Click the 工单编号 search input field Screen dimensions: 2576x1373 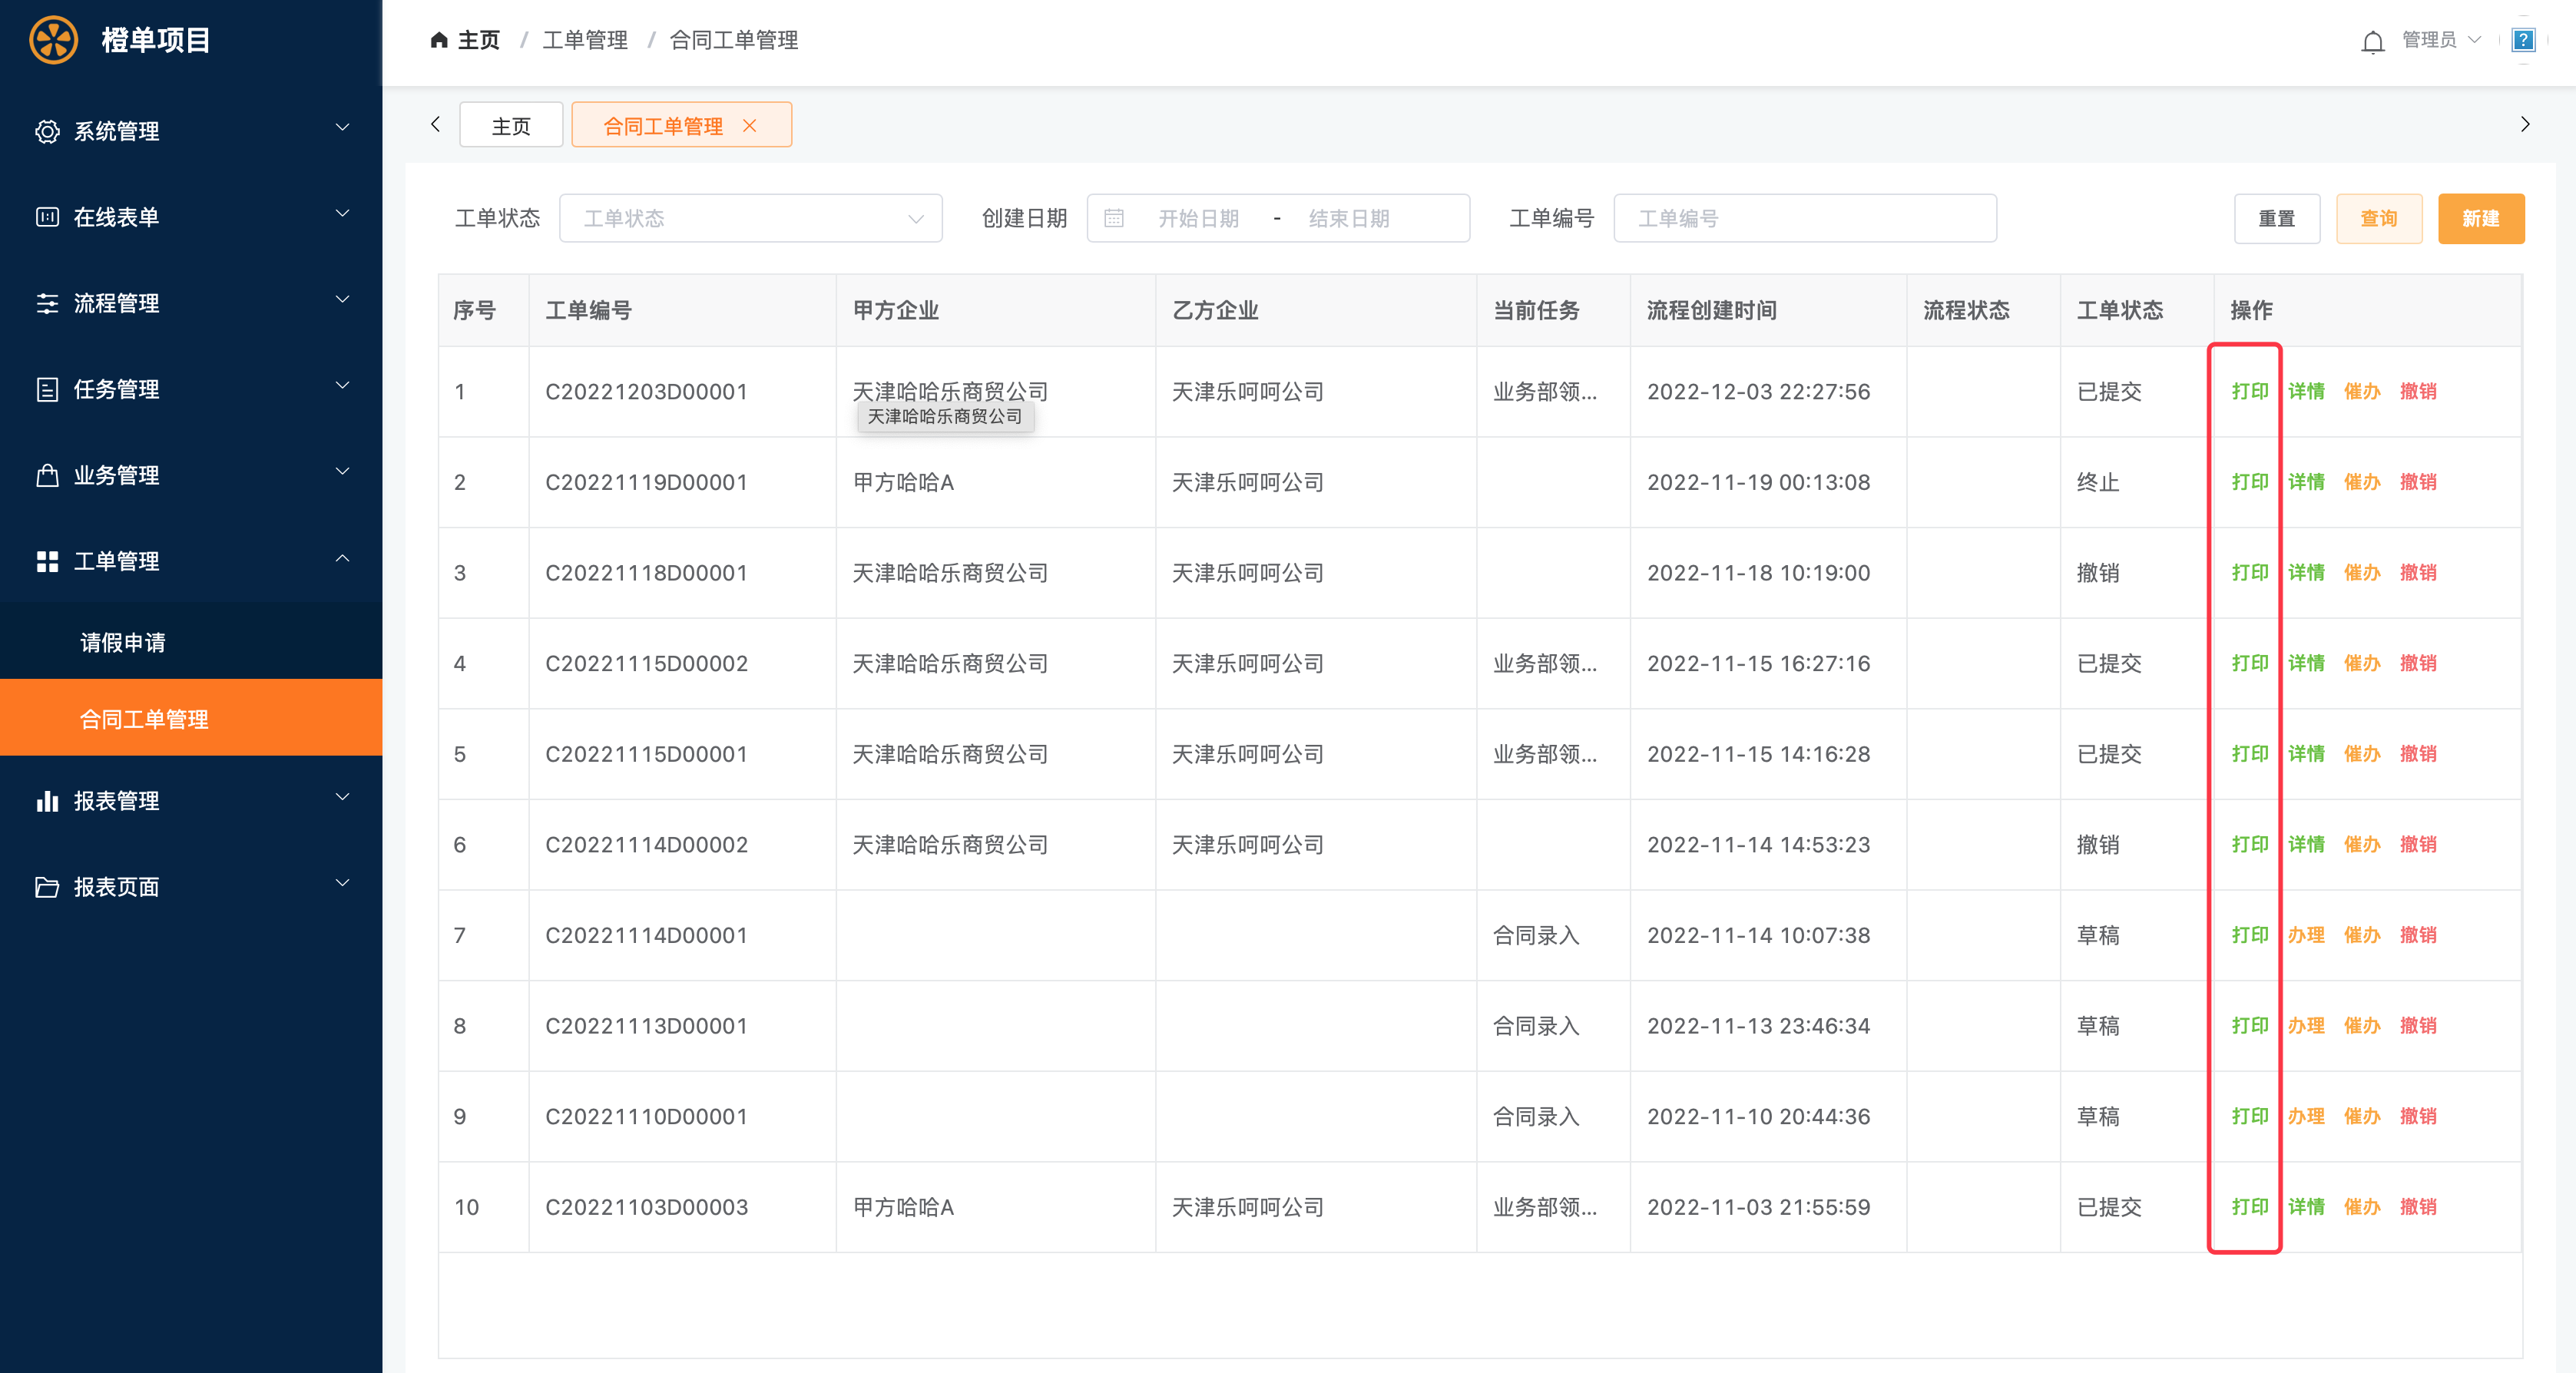click(x=1804, y=218)
